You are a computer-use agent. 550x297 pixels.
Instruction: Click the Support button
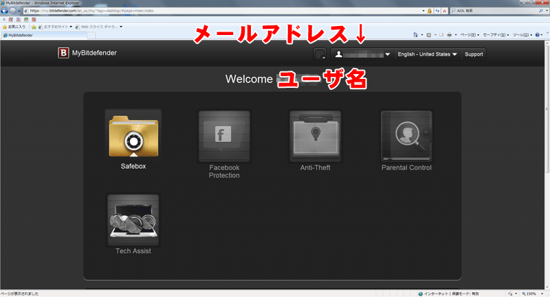[474, 54]
